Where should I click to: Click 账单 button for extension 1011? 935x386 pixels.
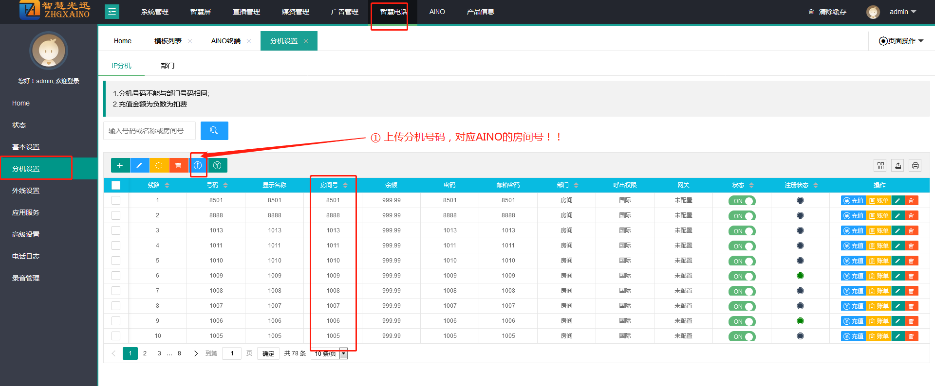point(879,246)
